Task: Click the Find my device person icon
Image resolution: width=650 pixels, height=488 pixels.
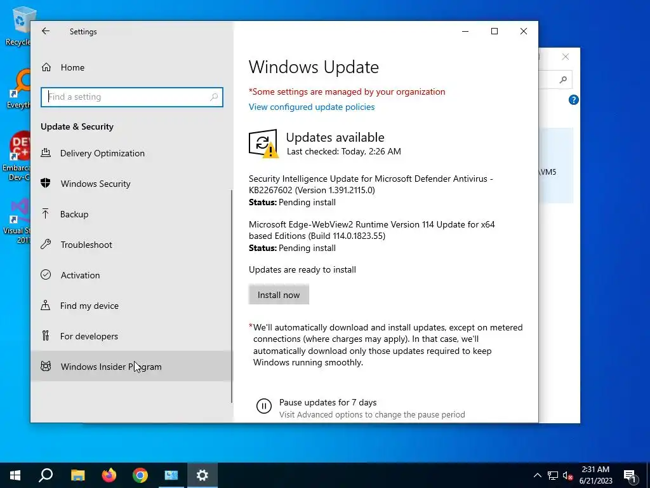Action: [x=46, y=306]
